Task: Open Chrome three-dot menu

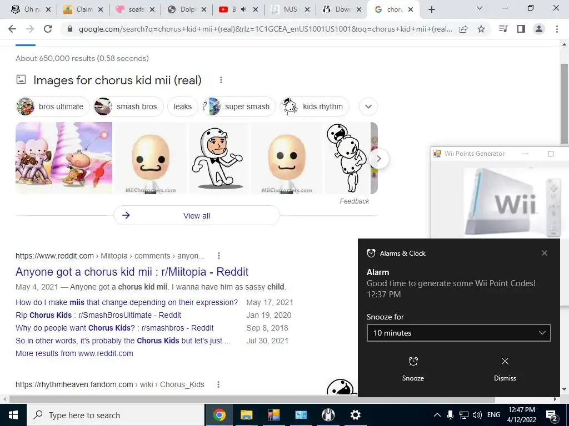Action: click(x=557, y=29)
